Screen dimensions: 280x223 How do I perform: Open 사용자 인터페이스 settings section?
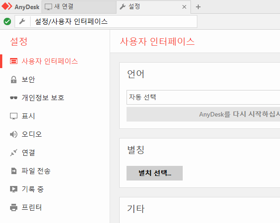click(55, 61)
